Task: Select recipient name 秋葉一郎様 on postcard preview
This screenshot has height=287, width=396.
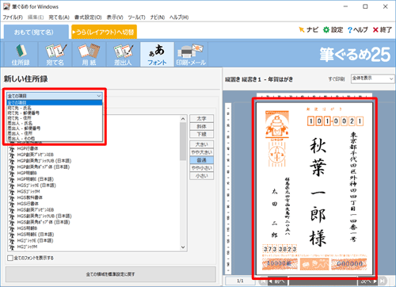Action: pos(318,192)
